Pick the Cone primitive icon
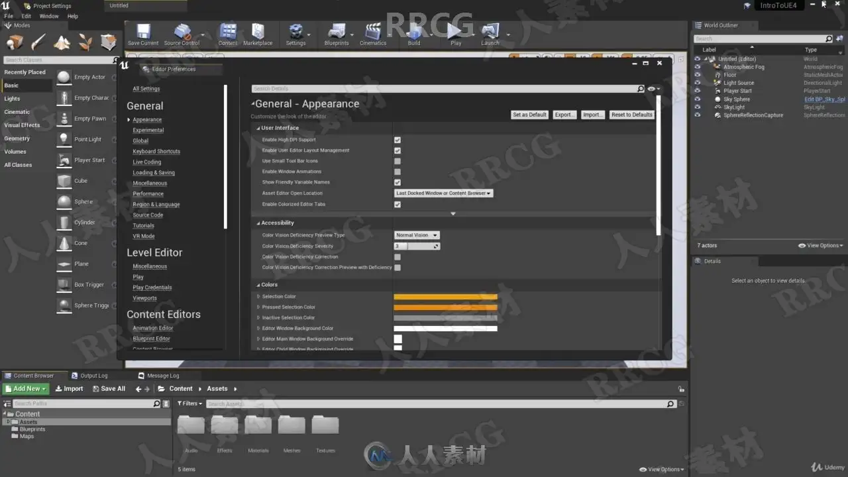The image size is (848, 477). [64, 243]
